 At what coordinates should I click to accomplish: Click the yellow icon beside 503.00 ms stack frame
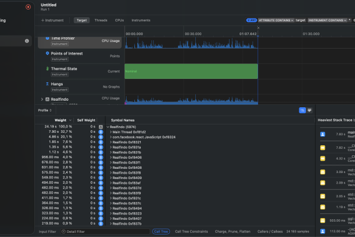322,220
